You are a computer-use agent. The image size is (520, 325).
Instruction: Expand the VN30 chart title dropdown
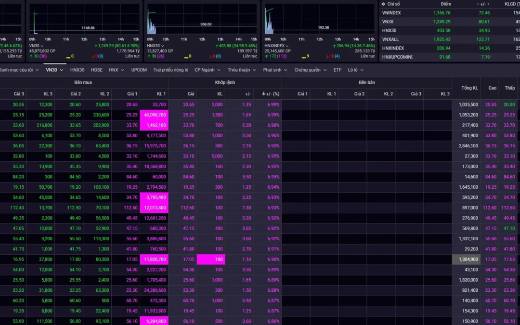pyautogui.click(x=42, y=46)
